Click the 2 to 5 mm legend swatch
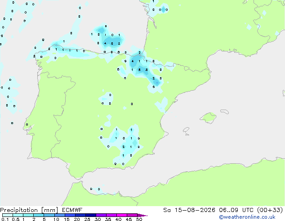Screen dimensions: 285x221 [39, 215]
